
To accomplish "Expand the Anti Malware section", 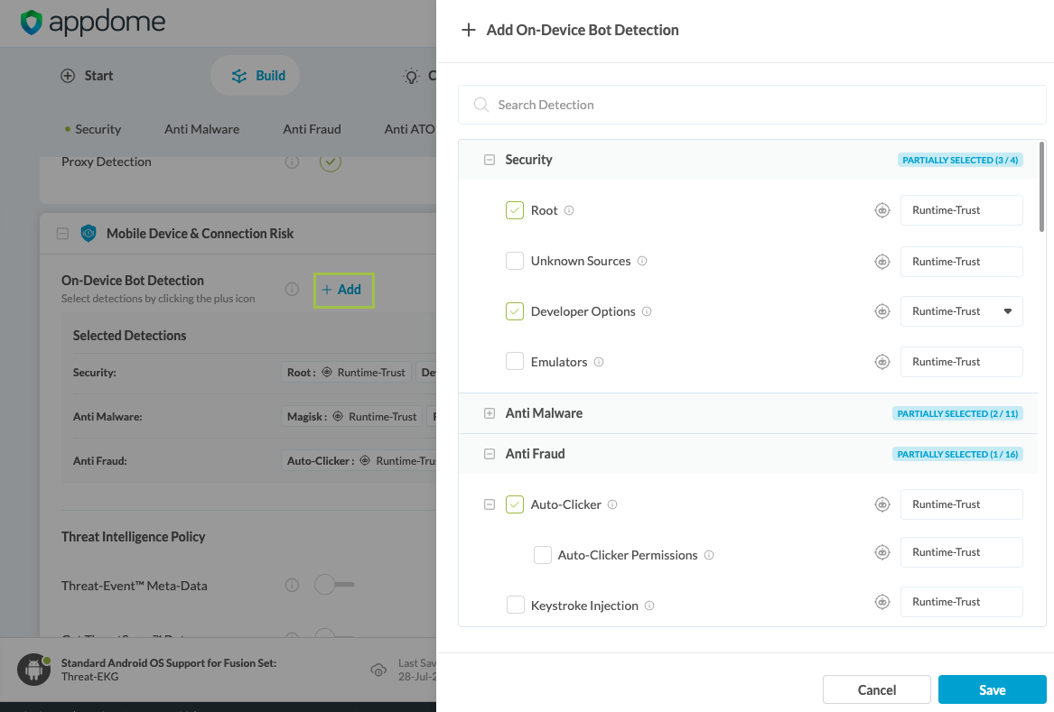I will pyautogui.click(x=489, y=412).
